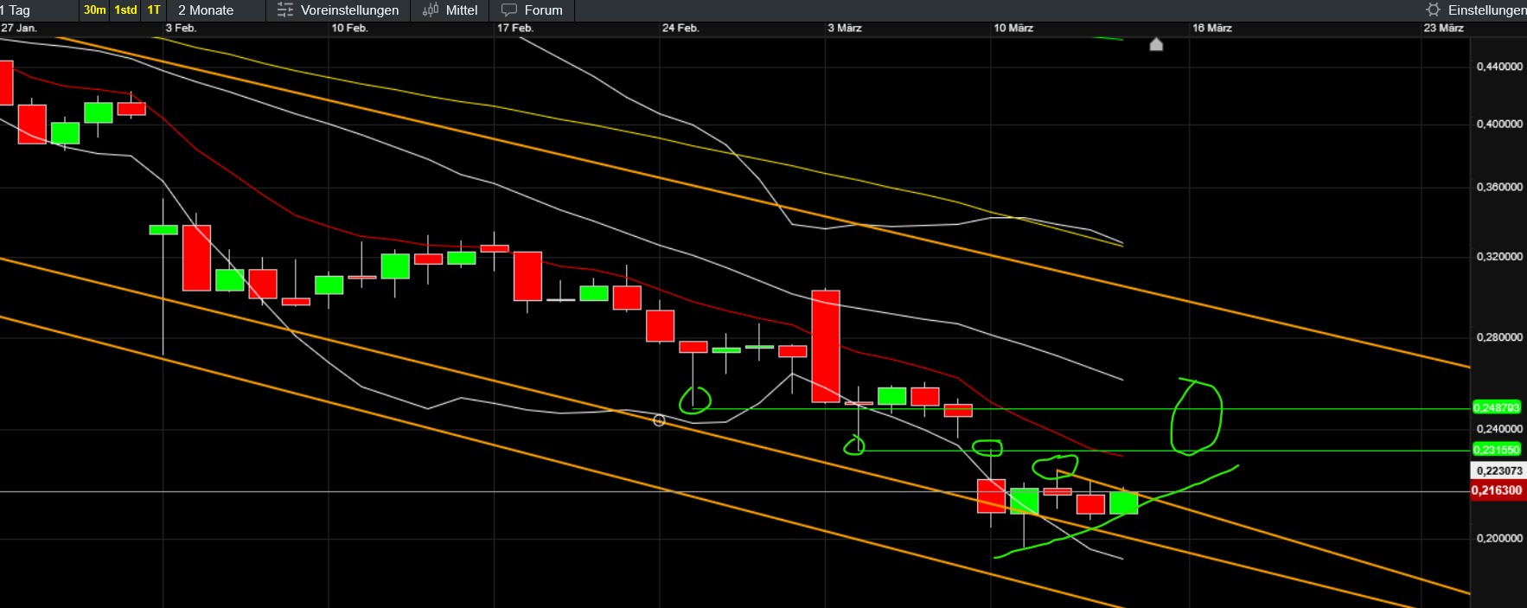Click the 17 Feb. date label
The height and width of the screenshot is (608, 1527).
click(515, 28)
